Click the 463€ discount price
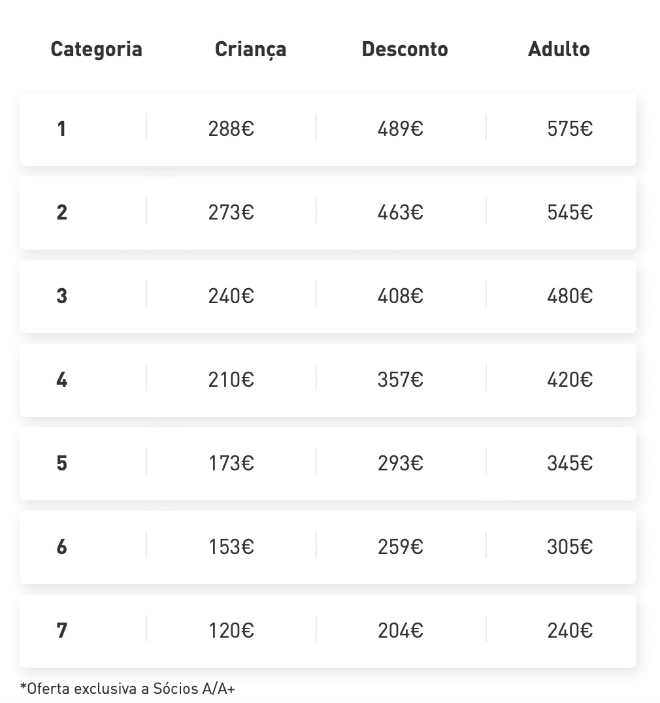 (401, 212)
